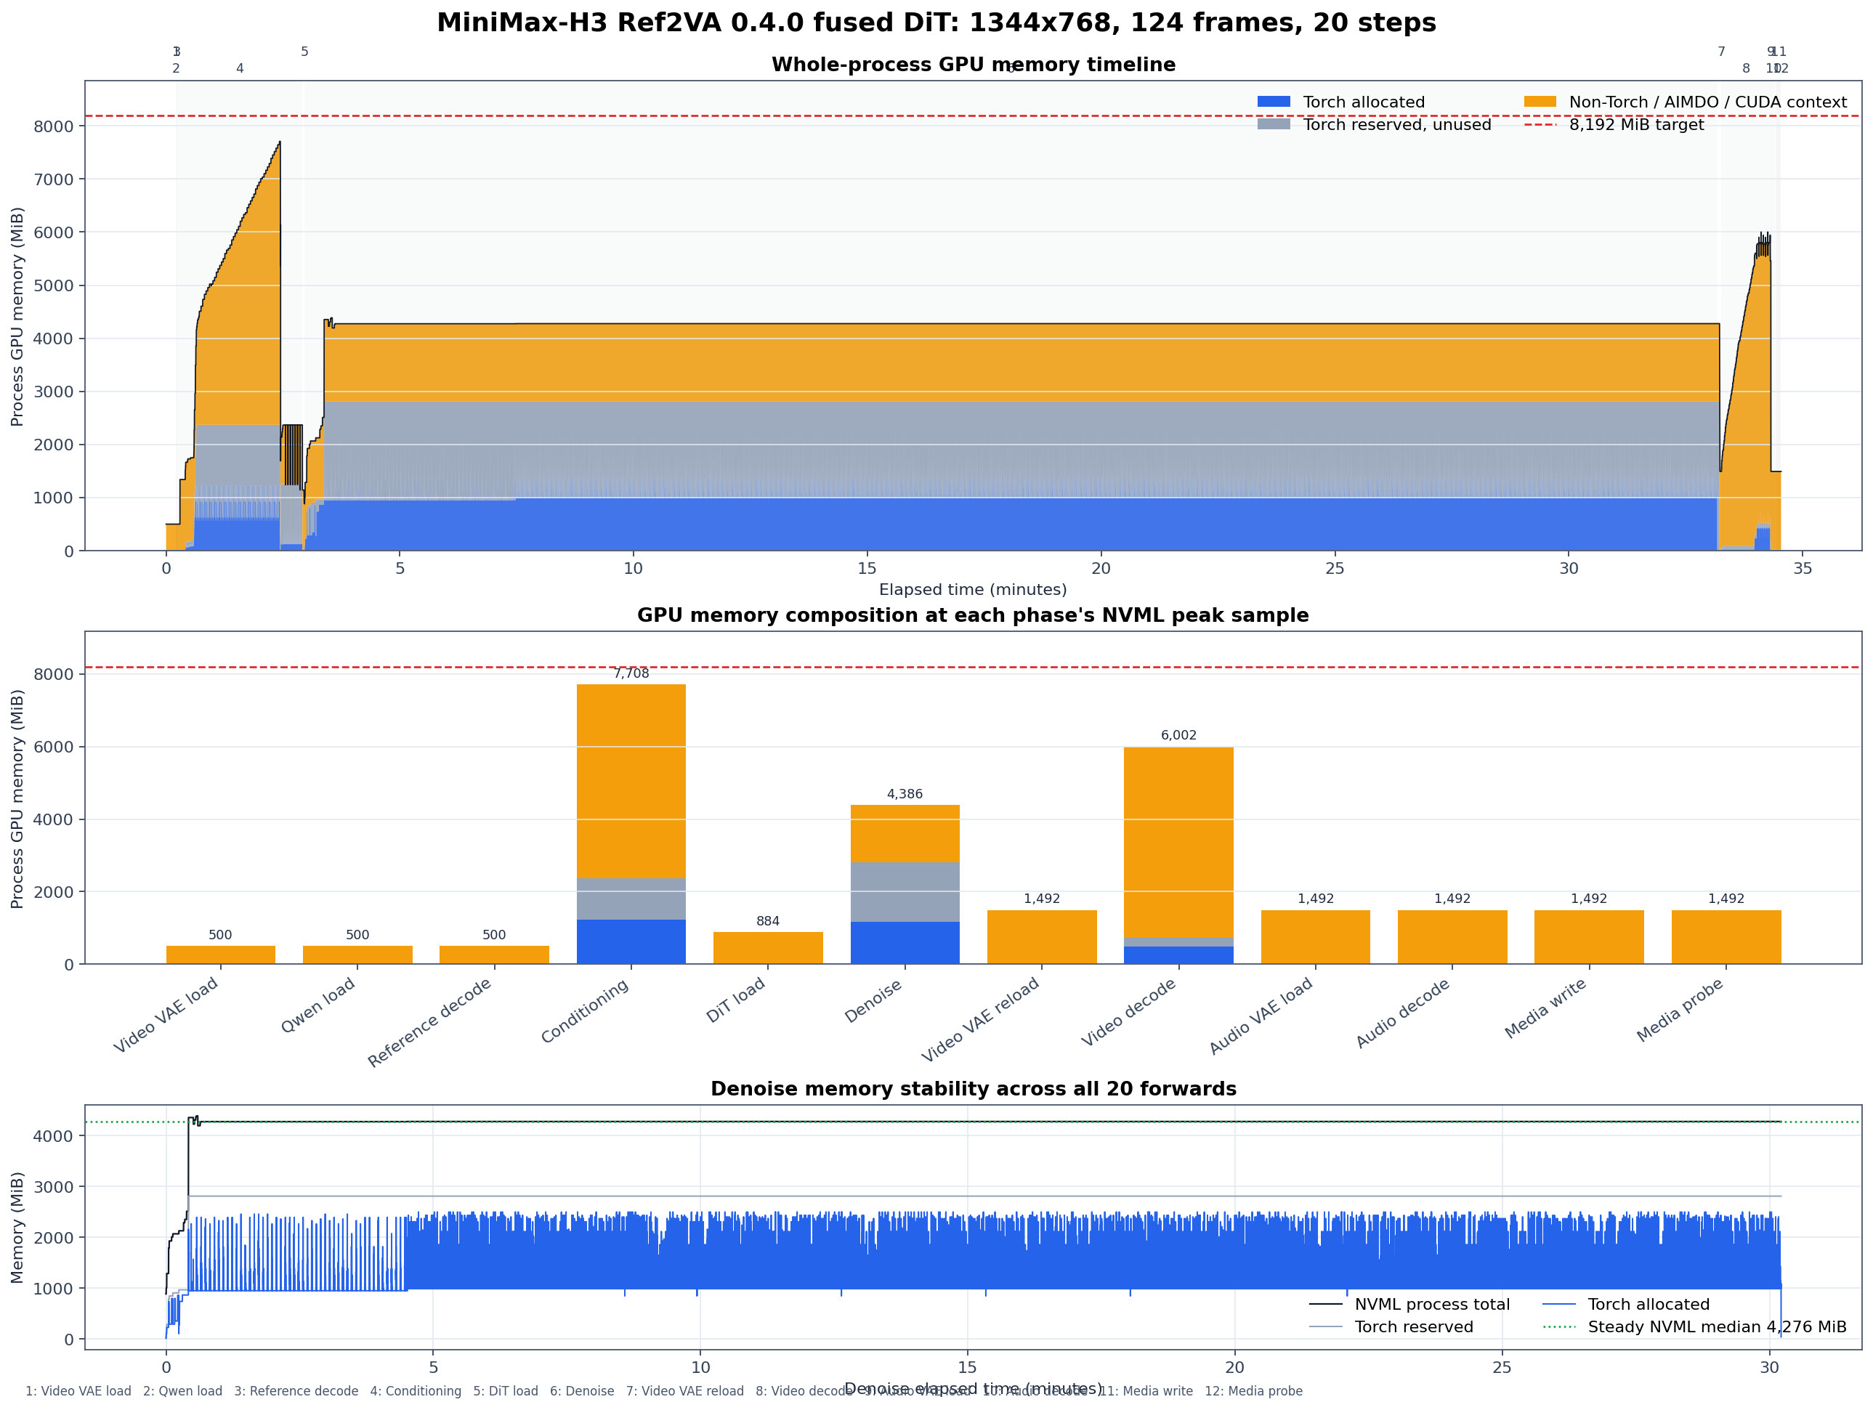Click the phase marker "8" above the timeline
Image resolution: width=1873 pixels, height=1410 pixels.
click(x=1746, y=68)
